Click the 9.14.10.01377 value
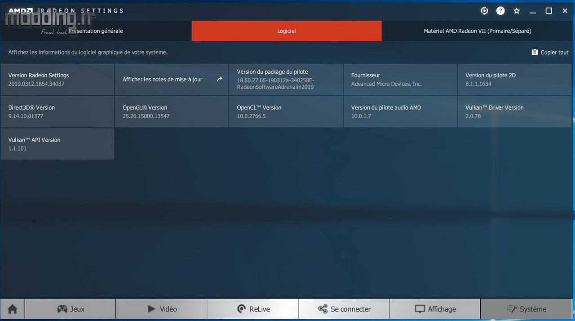 26,116
